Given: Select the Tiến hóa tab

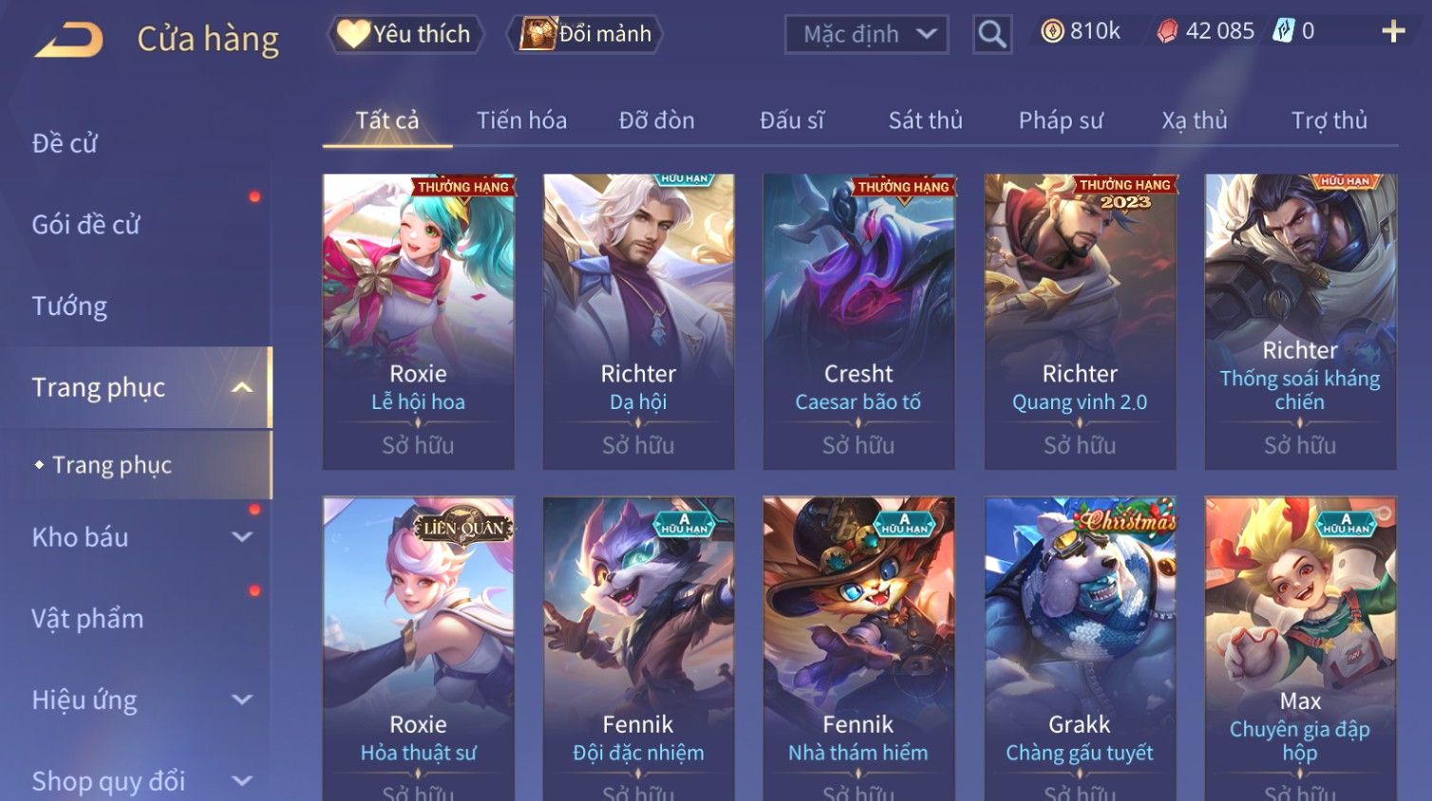Looking at the screenshot, I should 521,121.
